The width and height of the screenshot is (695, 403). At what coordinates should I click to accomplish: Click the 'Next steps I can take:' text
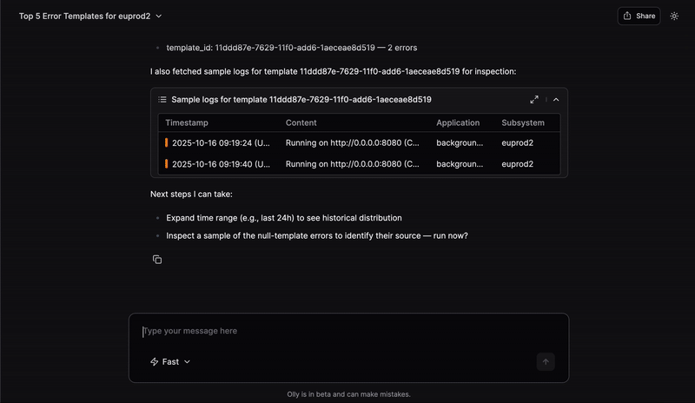[191, 195]
